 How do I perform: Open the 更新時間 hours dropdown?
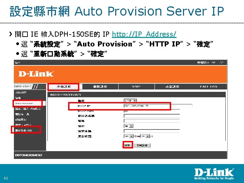(x=128, y=136)
